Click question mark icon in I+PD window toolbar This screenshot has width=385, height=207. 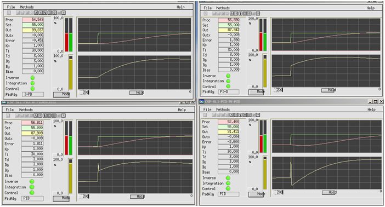tap(64, 13)
